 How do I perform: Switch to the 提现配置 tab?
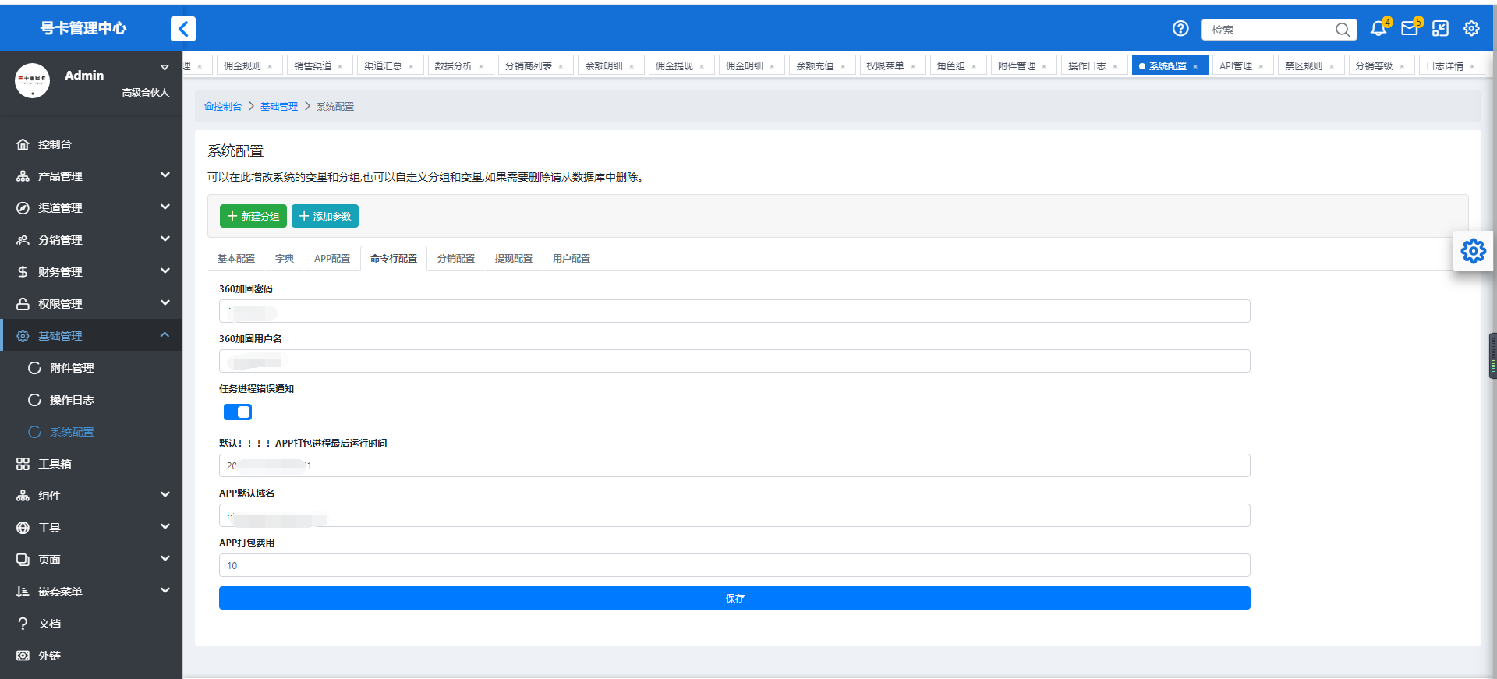tap(514, 259)
